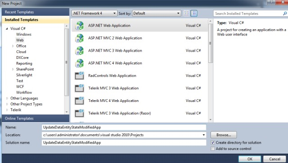This screenshot has height=163, width=288.
Task: Expand the Other Project Types node
Action: tap(7, 104)
